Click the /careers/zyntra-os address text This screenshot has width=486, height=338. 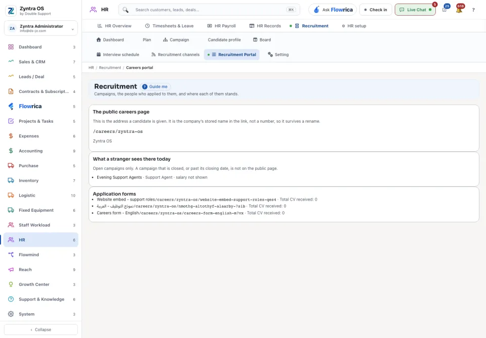[118, 131]
